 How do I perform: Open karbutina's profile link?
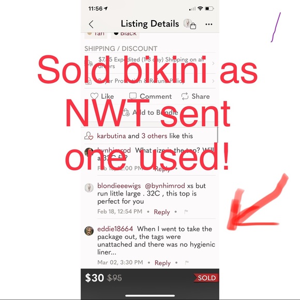click(x=111, y=136)
